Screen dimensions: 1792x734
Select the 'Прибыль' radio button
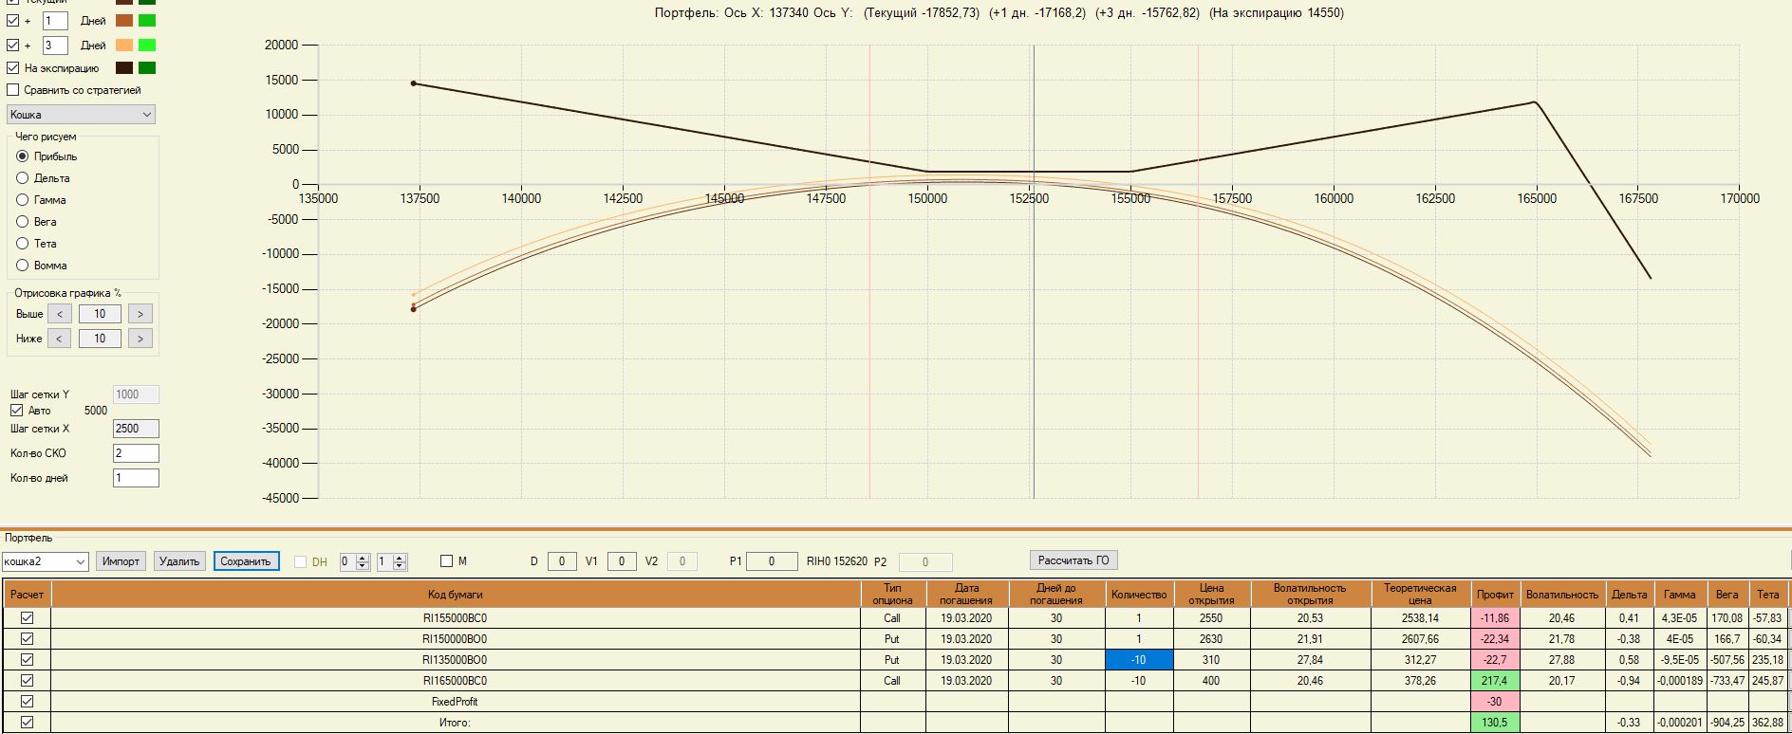click(23, 156)
